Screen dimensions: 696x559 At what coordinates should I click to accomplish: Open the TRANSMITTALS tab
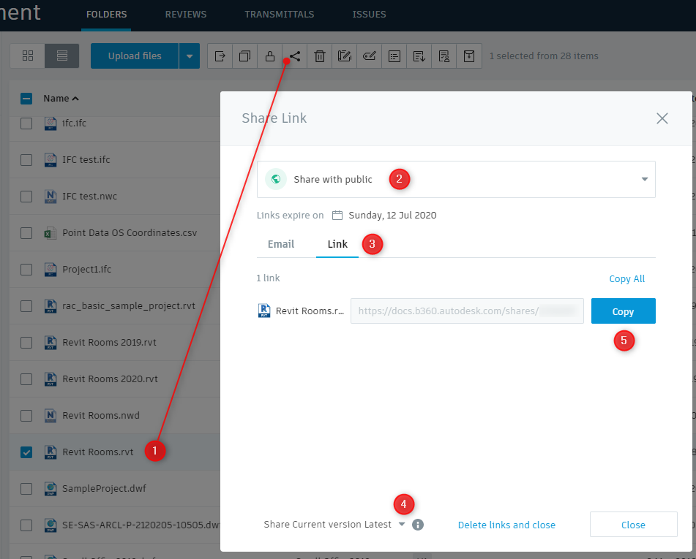pyautogui.click(x=279, y=15)
